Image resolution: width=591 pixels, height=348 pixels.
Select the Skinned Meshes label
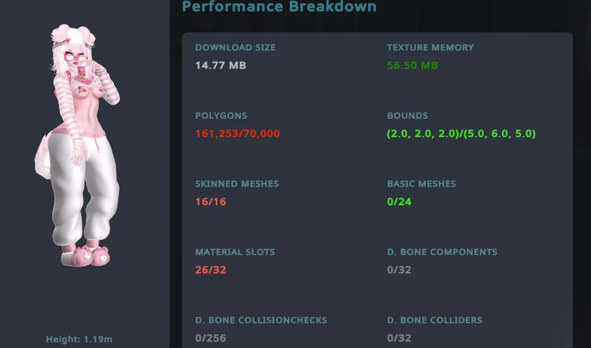[x=237, y=184]
